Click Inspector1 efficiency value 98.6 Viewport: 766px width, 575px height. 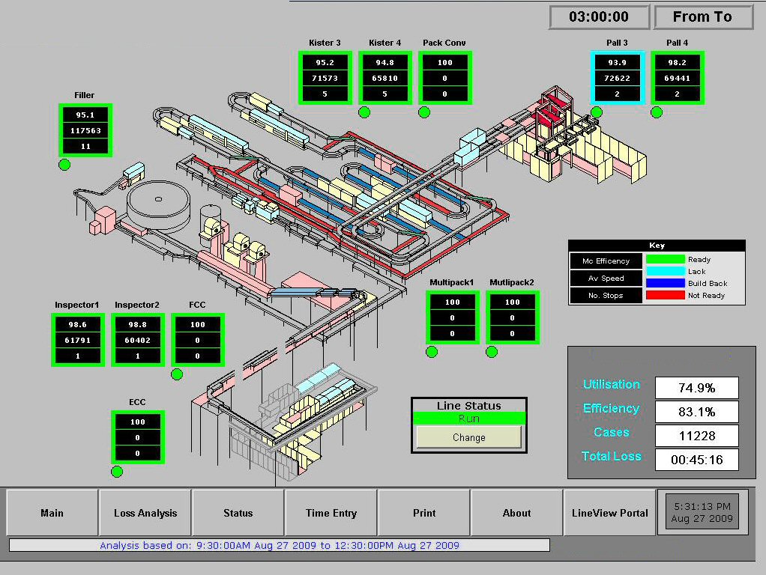click(78, 325)
